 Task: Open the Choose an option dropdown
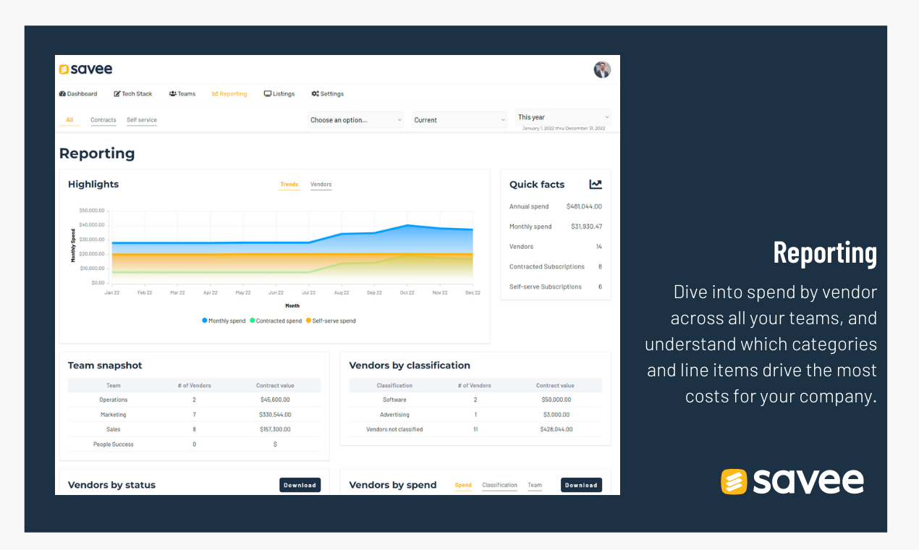356,120
